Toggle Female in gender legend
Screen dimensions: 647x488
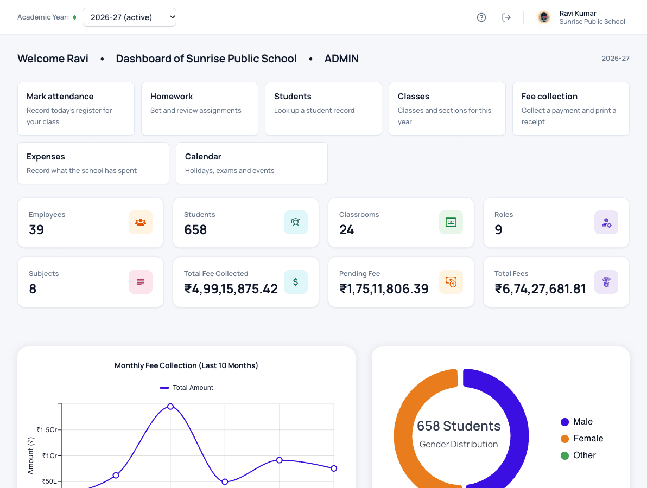582,439
